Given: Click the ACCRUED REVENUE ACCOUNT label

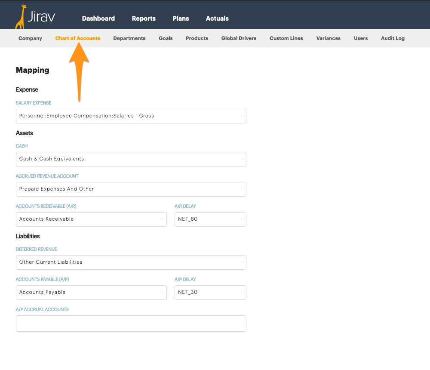Looking at the screenshot, I should (x=47, y=176).
